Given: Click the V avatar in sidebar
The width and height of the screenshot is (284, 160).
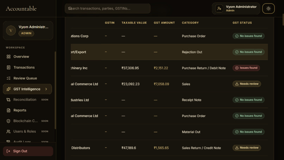Looking at the screenshot, I should [11, 30].
